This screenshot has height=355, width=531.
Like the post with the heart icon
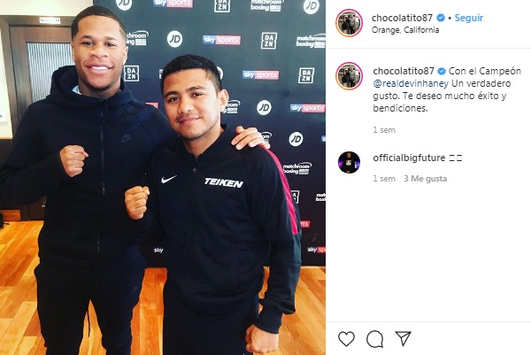pyautogui.click(x=346, y=339)
